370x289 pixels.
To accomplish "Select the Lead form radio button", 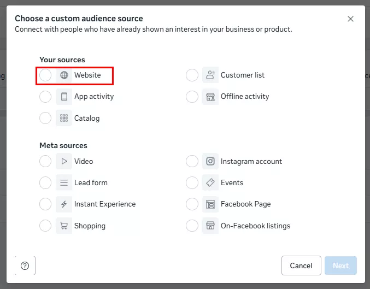I will point(46,182).
